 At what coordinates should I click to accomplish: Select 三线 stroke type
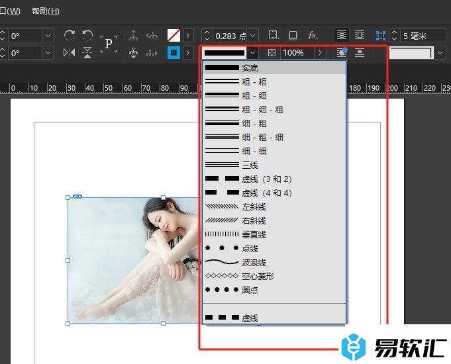[x=274, y=165]
